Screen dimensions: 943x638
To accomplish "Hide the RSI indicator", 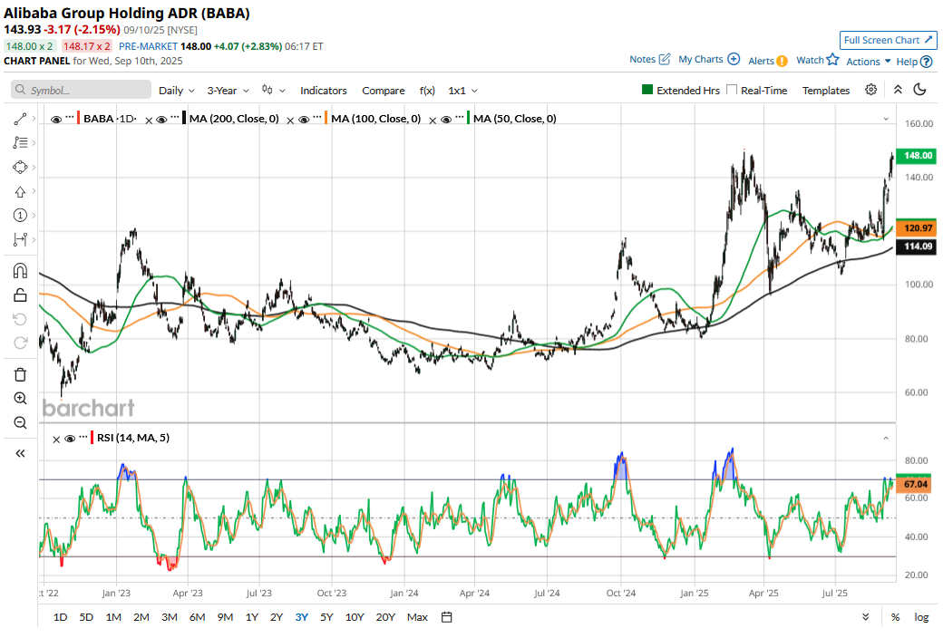I will [x=70, y=439].
